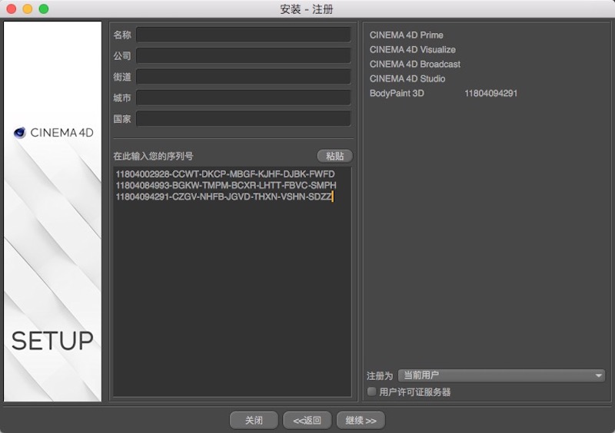Select the CINEMA 4D Studio entry

pos(407,79)
